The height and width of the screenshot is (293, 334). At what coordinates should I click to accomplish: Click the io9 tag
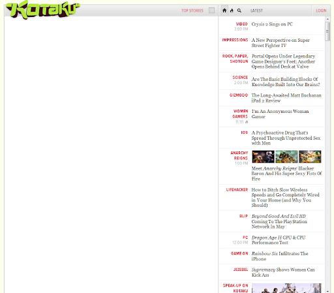coord(244,132)
